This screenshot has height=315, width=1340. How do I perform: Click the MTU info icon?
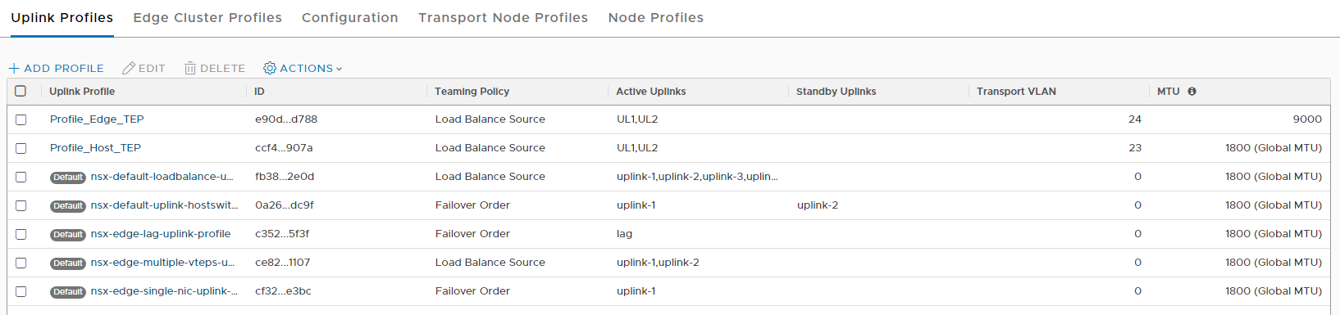(x=1192, y=92)
